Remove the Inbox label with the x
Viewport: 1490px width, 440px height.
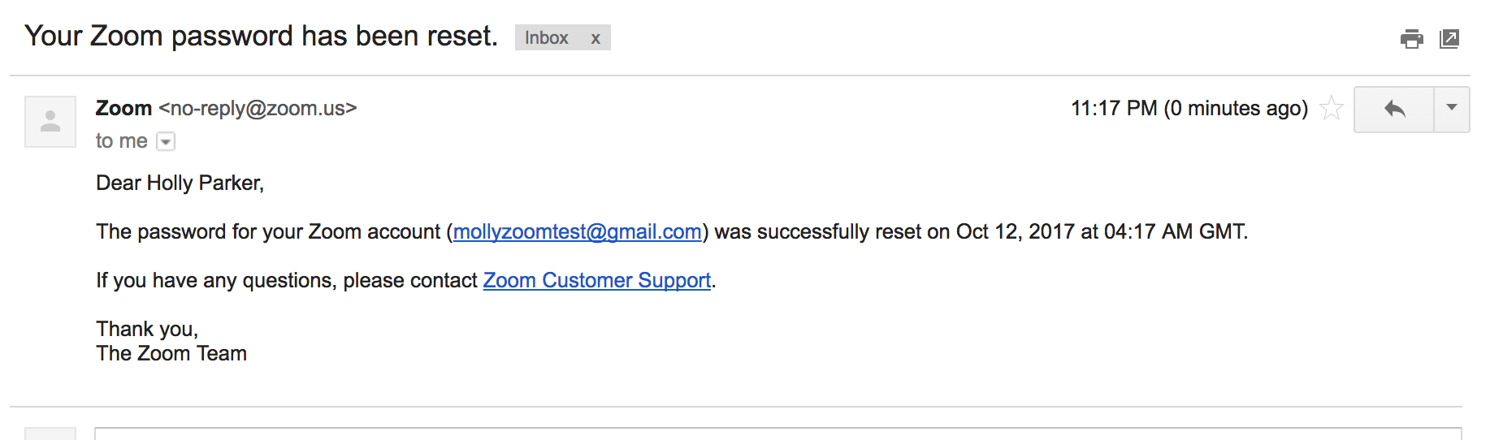(596, 38)
